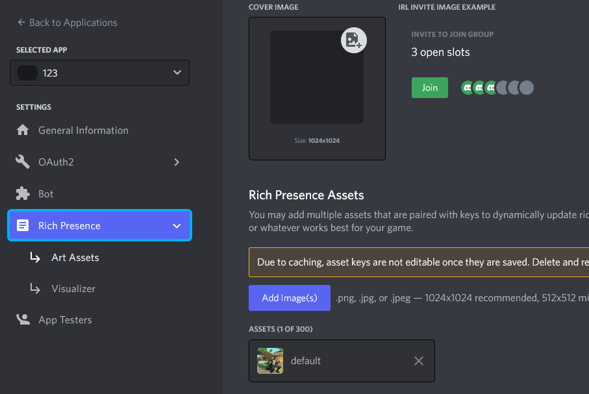This screenshot has height=394, width=589.
Task: Collapse the Rich Presence submenu chevron
Action: (x=177, y=226)
